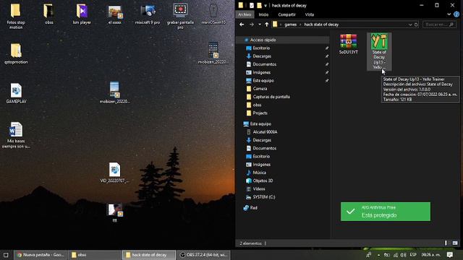Go up one folder level in Explorer
Viewport: 463px width, 260px height.
(267, 25)
